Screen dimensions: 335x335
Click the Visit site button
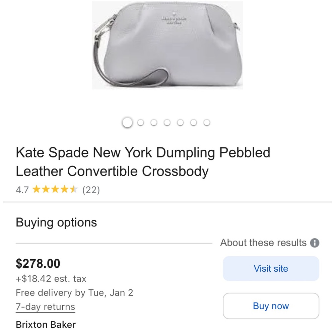tap(271, 268)
